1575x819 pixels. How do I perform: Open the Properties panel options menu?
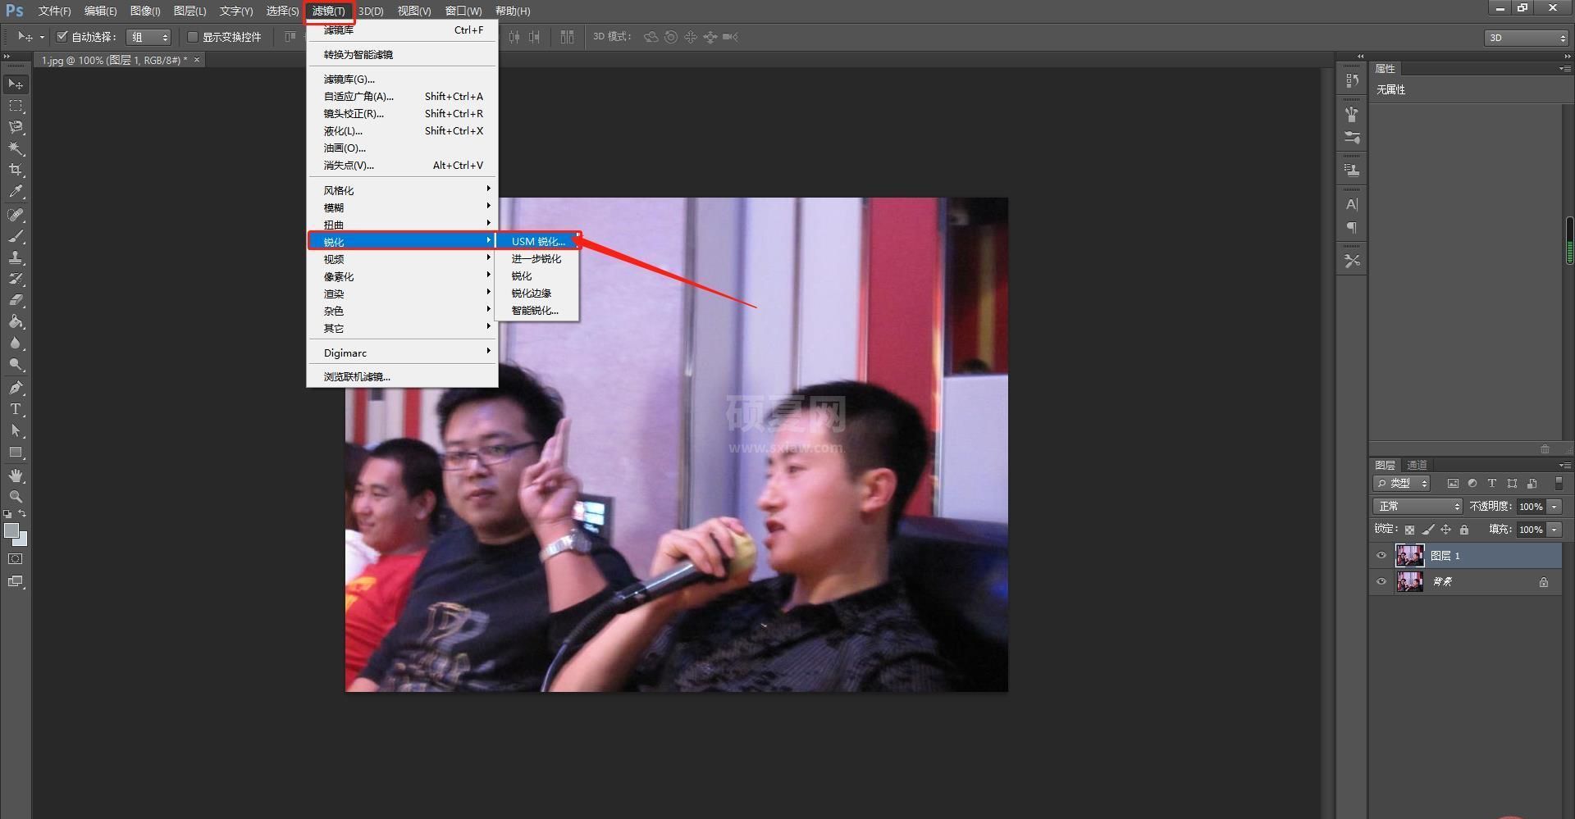(1564, 69)
